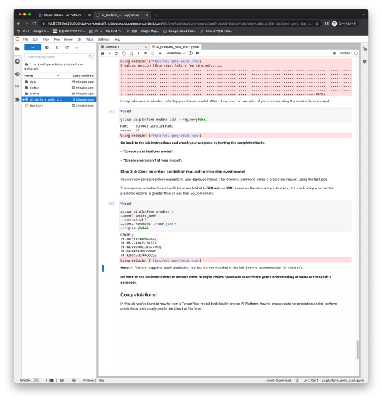Open the Edit menu
This screenshot has height=401, width=382.
pos(36,39)
